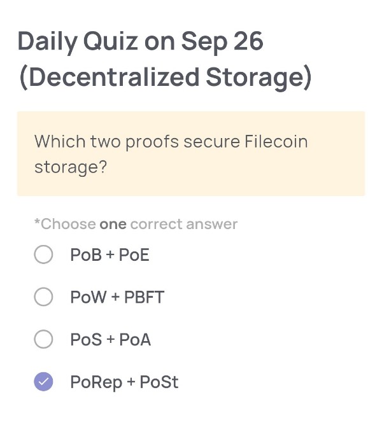Select the PoB + PoE radio button
This screenshot has height=425, width=382.
pyautogui.click(x=43, y=255)
